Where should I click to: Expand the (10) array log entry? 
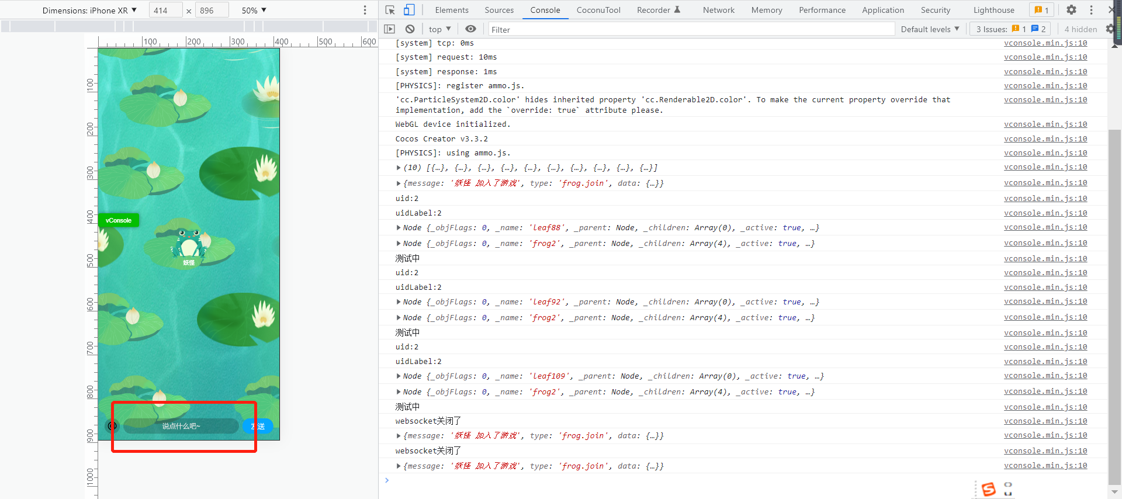pos(399,168)
